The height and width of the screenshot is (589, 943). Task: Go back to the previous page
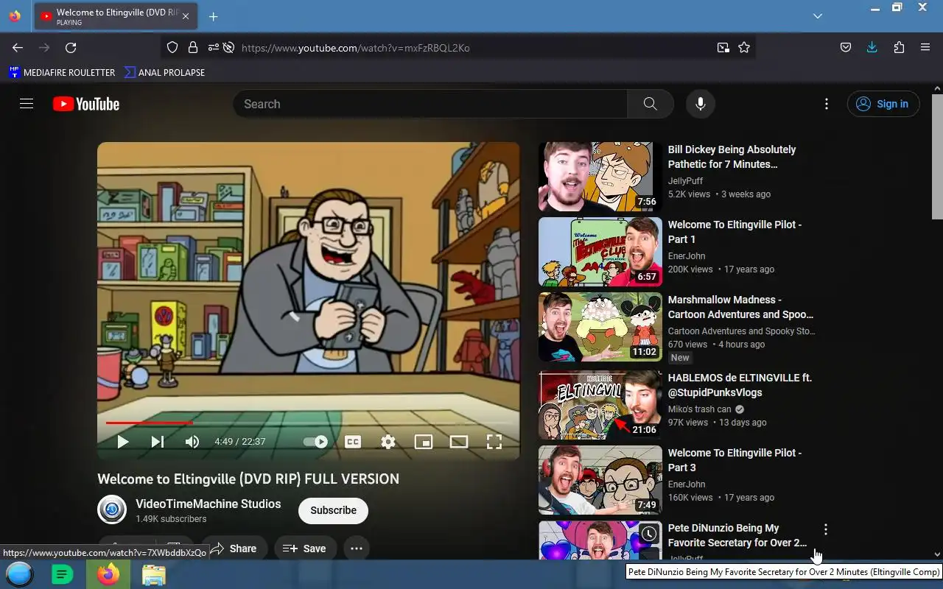pos(18,48)
